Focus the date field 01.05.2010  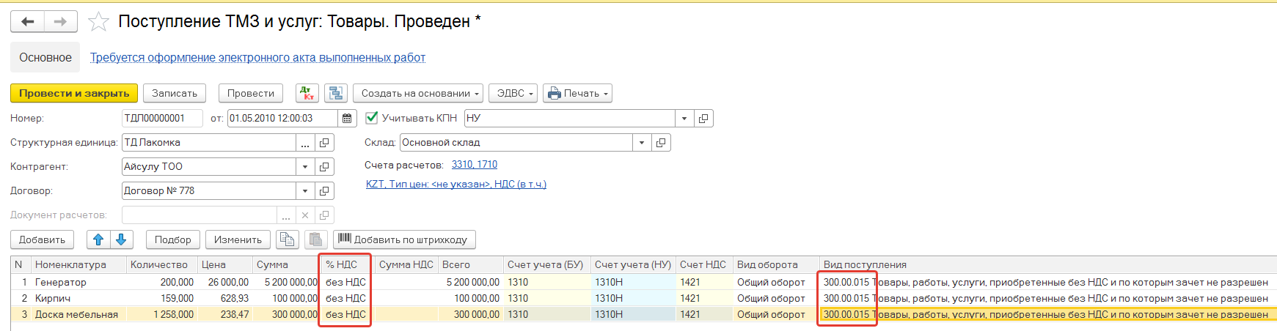(282, 118)
